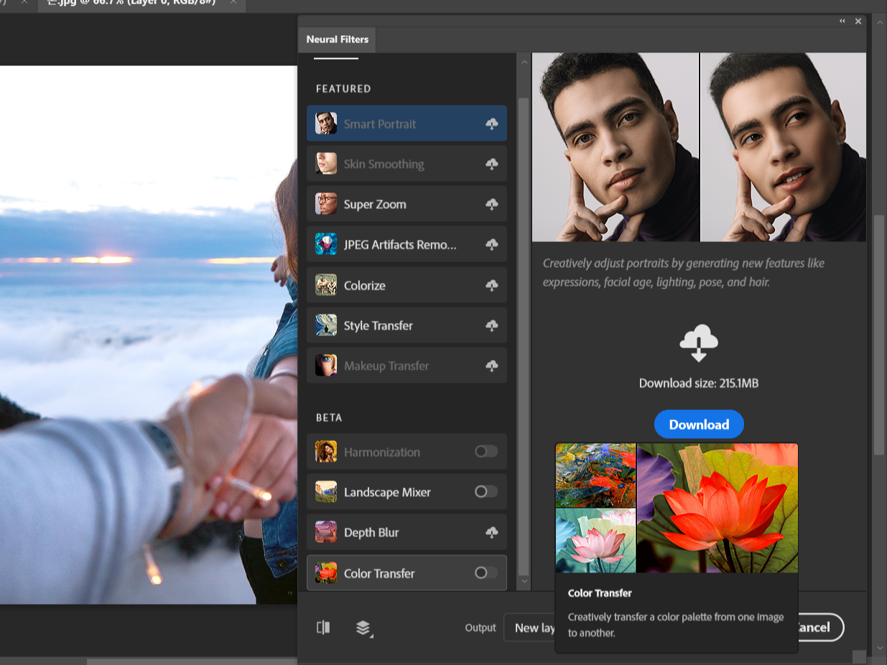Viewport: 887px width, 665px height.
Task: Download Smart Portrait via its cloud icon
Action: tap(492, 124)
